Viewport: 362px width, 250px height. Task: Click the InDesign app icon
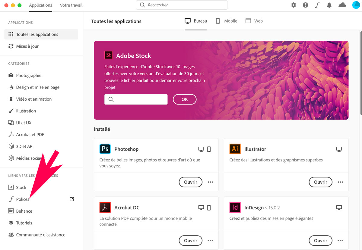(x=235, y=208)
